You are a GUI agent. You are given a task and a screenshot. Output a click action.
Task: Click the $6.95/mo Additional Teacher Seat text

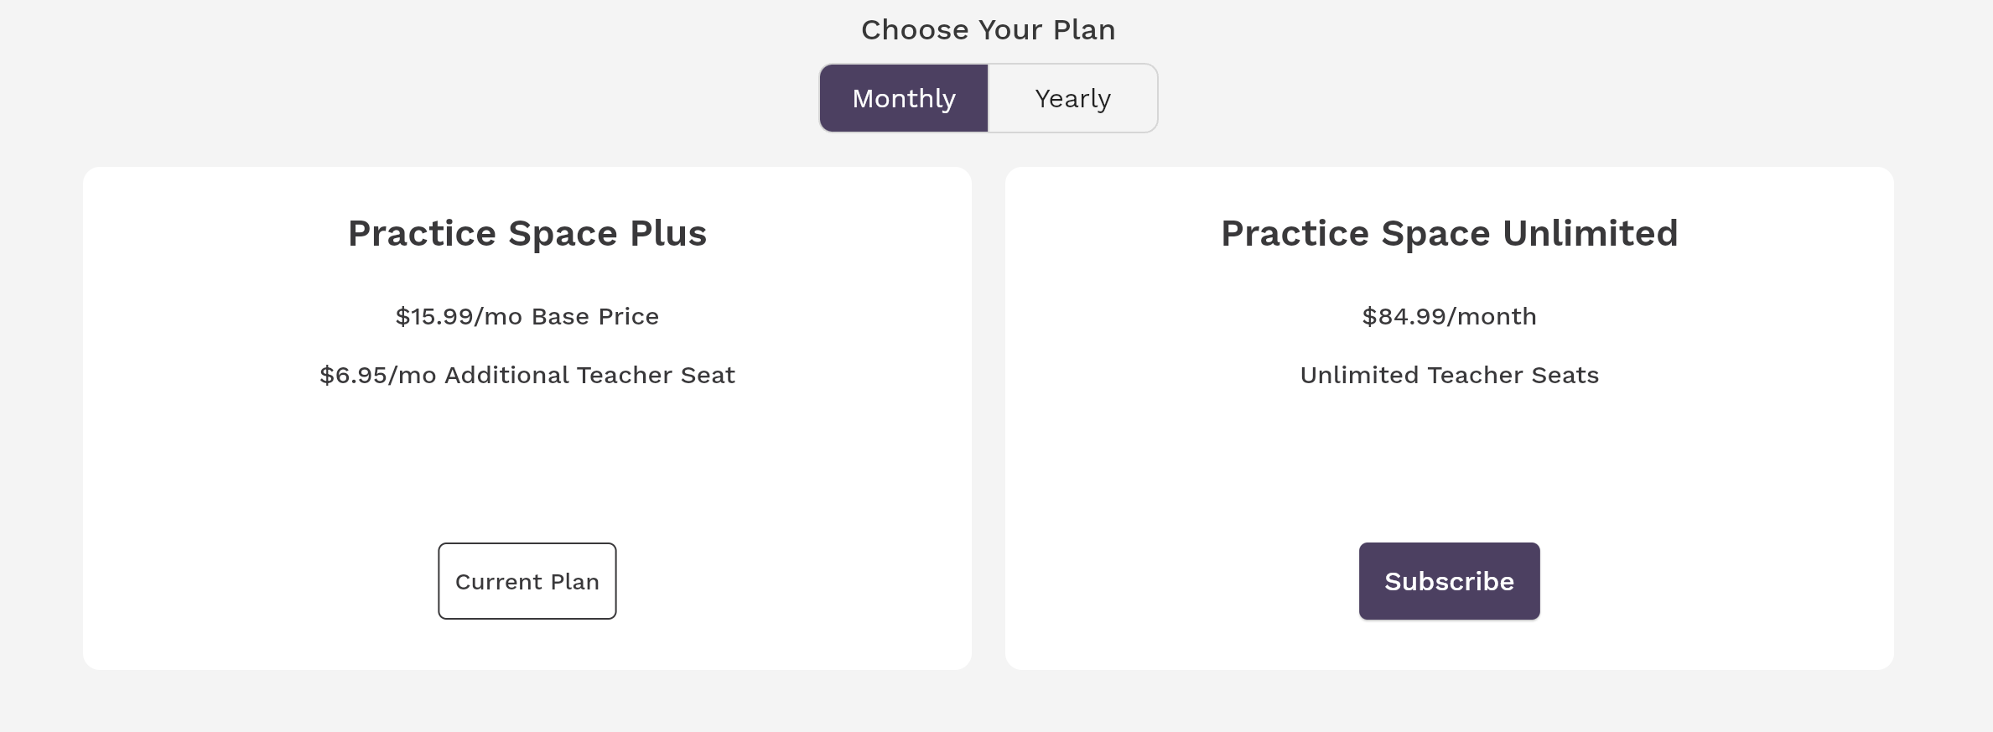point(527,375)
